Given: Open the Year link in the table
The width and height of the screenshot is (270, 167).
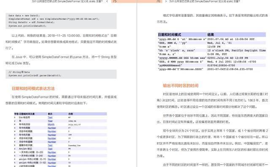Looking at the screenshot, I should coord(50,121).
